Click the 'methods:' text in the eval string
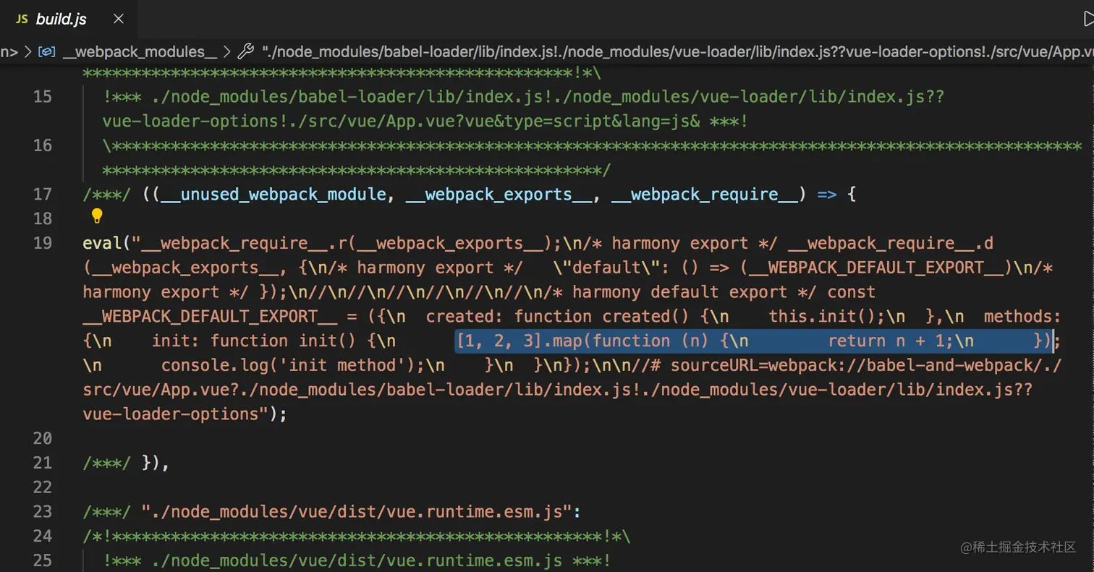 tap(1022, 317)
